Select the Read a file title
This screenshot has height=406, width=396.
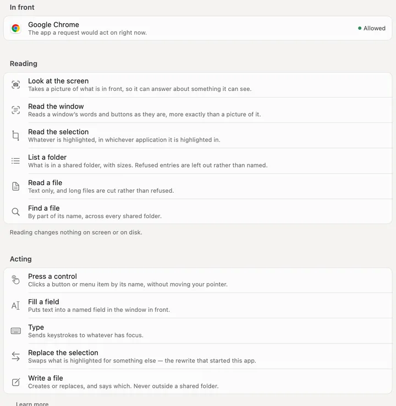coord(45,182)
